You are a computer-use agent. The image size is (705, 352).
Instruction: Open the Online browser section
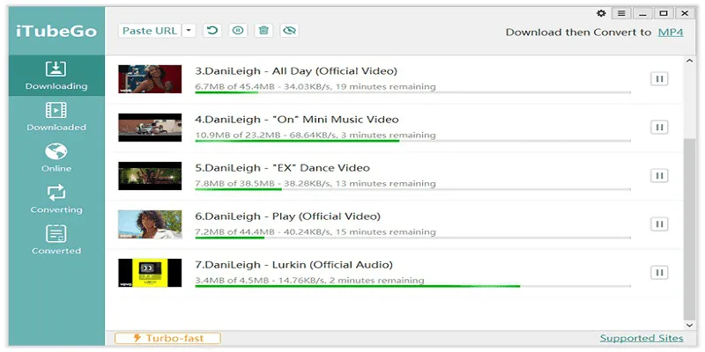(x=56, y=158)
